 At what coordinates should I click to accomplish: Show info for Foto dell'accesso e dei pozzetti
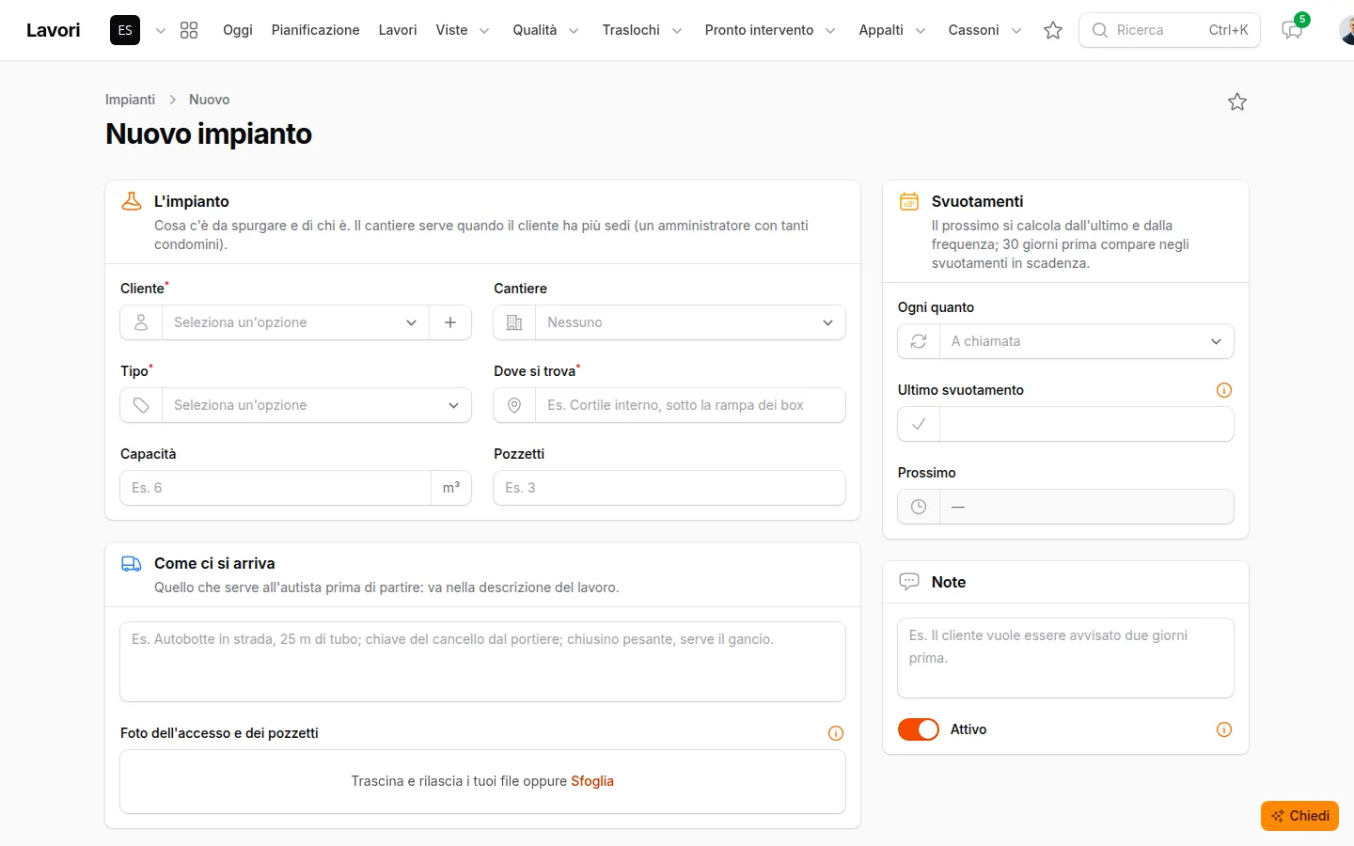pyautogui.click(x=836, y=733)
